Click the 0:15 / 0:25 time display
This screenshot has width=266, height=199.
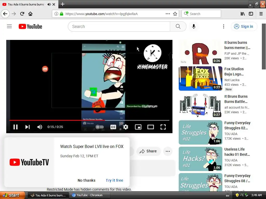point(55,127)
